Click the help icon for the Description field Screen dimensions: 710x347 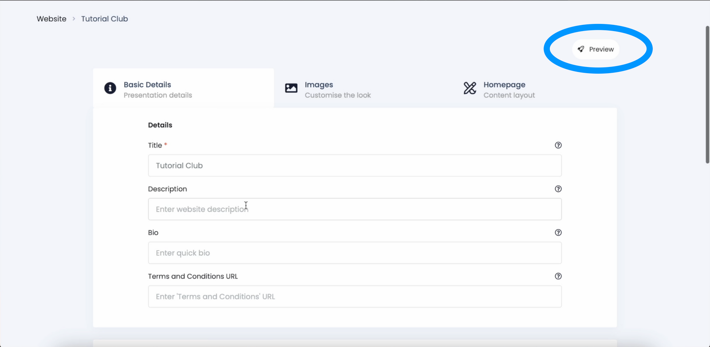click(558, 189)
